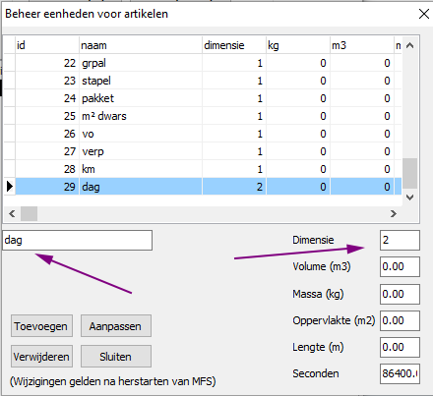Screen dimensions: 433x396
Task: Click the Toevoegen button
Action: coord(41,326)
